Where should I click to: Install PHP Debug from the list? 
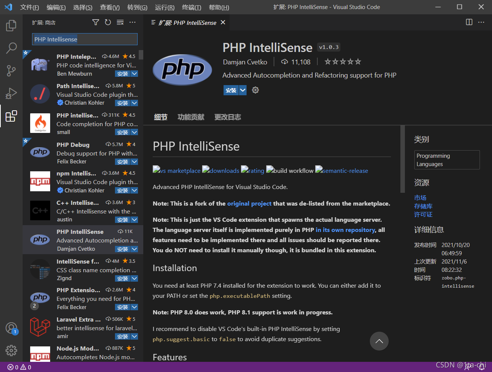tap(123, 162)
